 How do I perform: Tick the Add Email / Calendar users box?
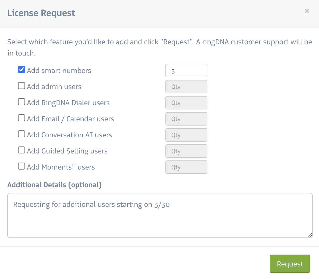tap(22, 118)
